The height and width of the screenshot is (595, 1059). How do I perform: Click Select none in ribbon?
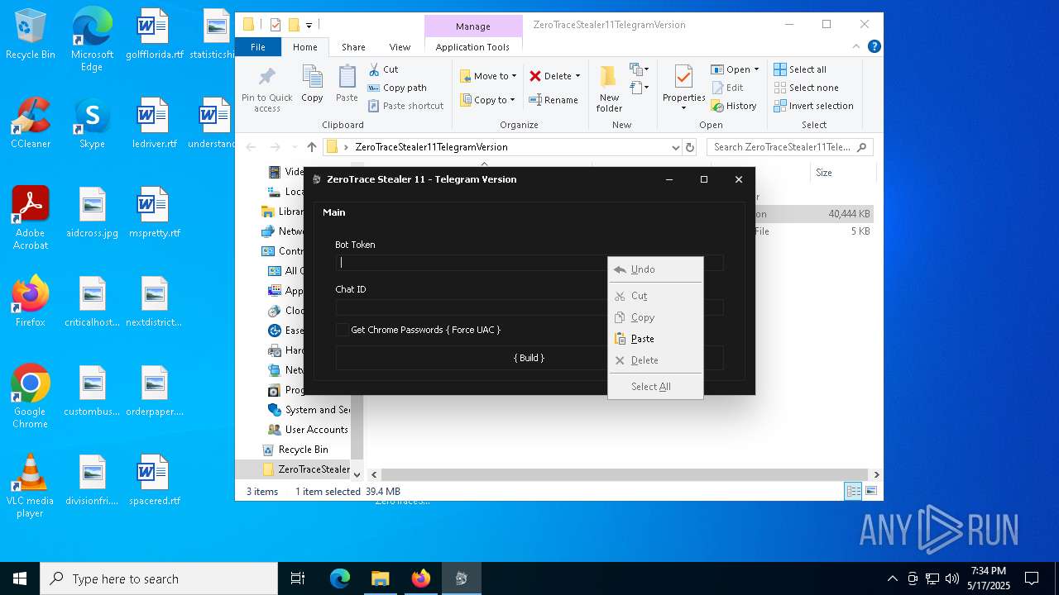click(806, 88)
